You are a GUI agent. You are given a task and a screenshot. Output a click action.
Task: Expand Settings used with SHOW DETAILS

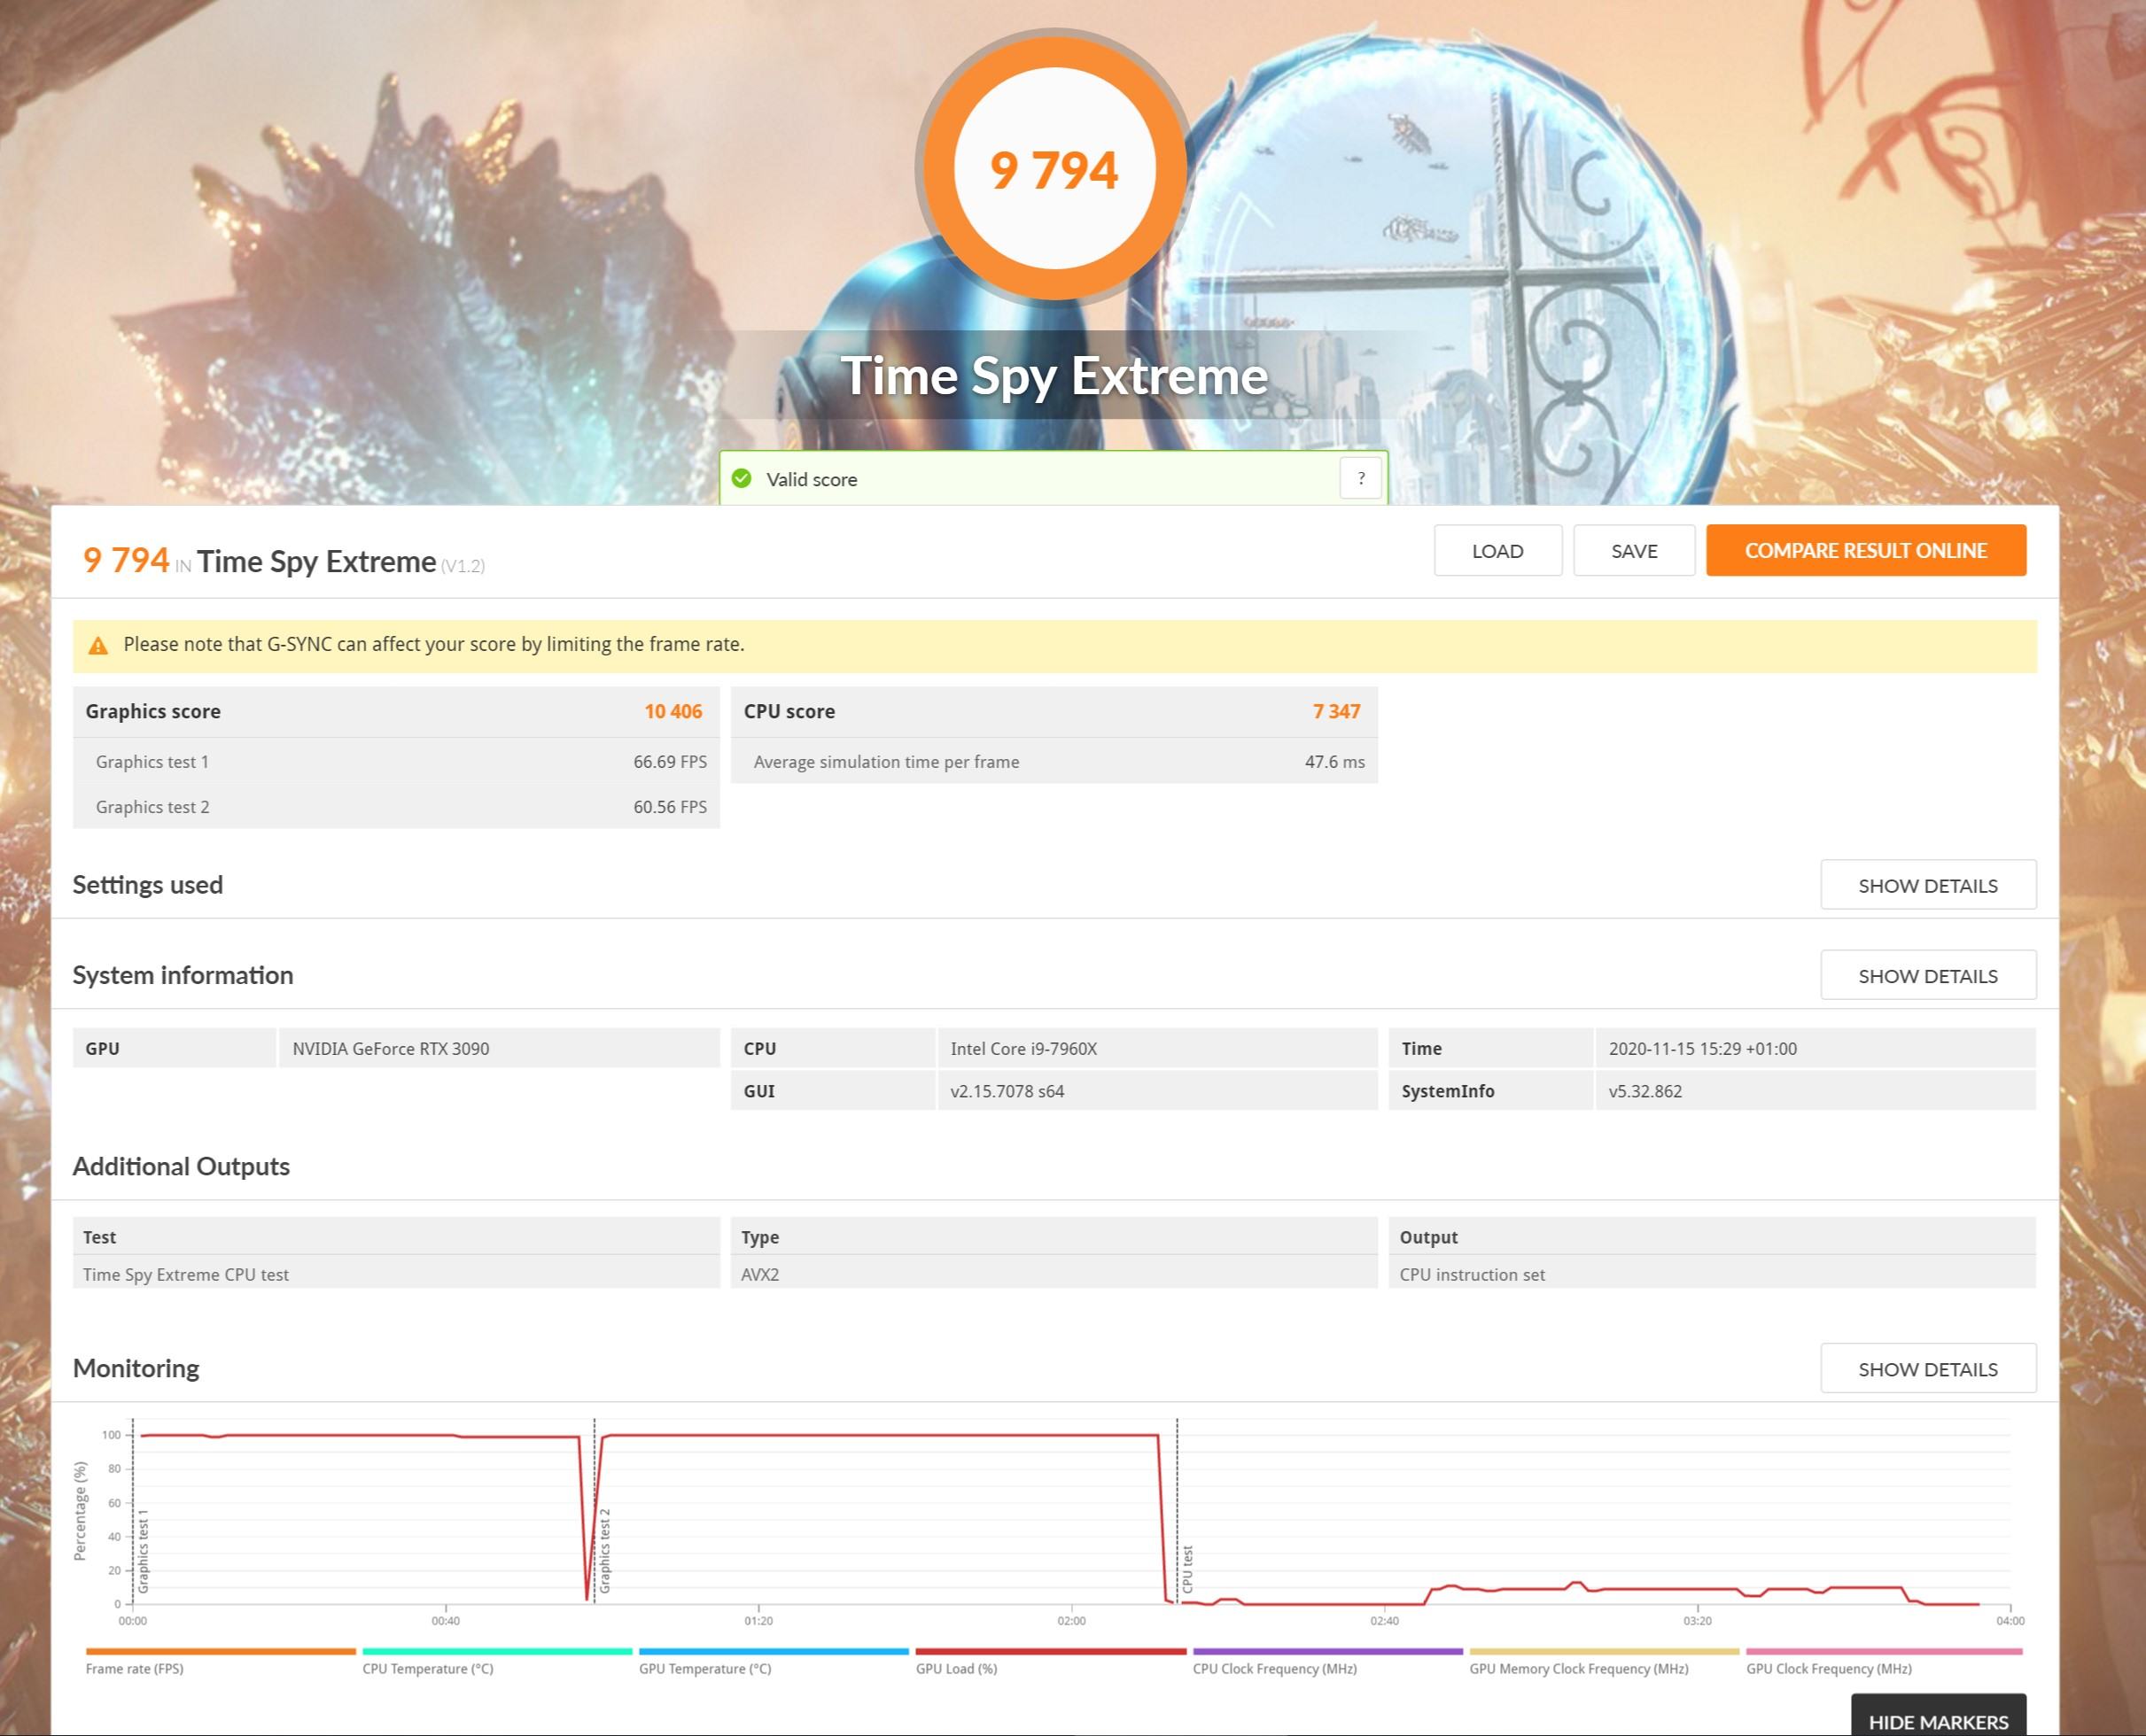[1927, 885]
